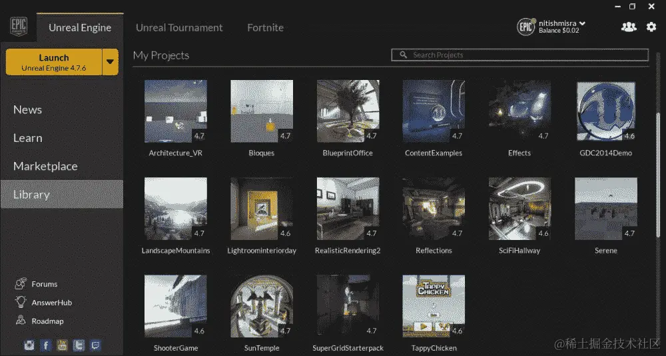
Task: Click the My Projects heading
Action: (161, 56)
